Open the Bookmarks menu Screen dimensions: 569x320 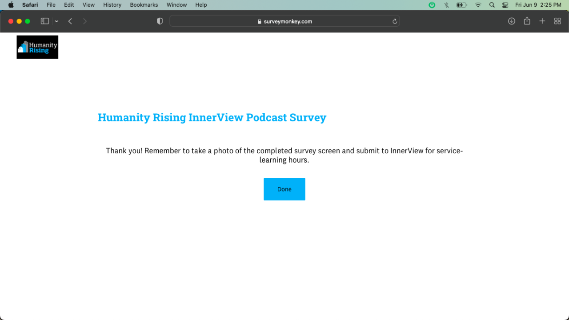tap(144, 5)
